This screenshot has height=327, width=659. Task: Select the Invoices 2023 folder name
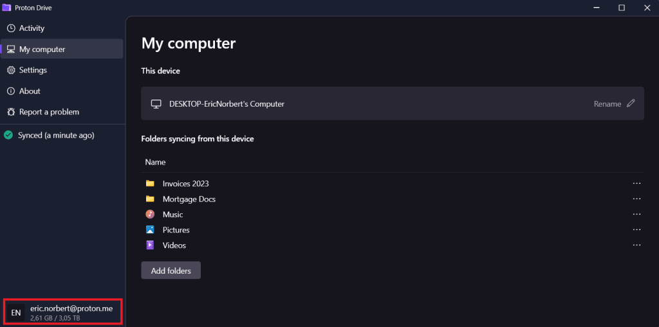click(186, 184)
